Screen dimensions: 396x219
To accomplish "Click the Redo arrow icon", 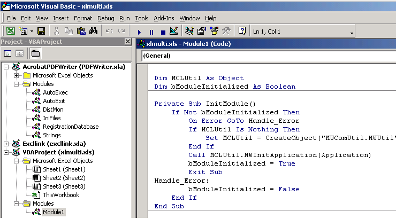I will 121,32.
